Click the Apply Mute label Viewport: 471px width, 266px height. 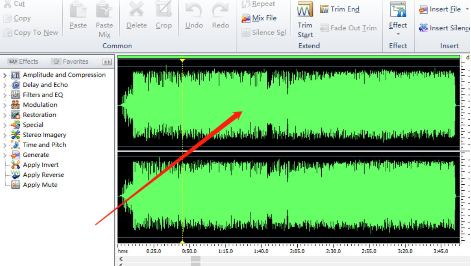[40, 185]
